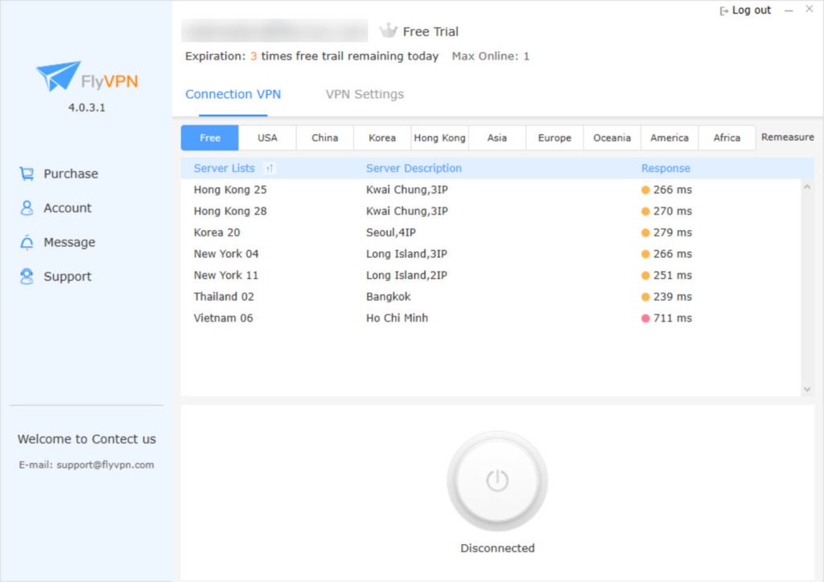Click the FlyVPN paper plane logo
This screenshot has height=582, width=824.
click(x=58, y=76)
